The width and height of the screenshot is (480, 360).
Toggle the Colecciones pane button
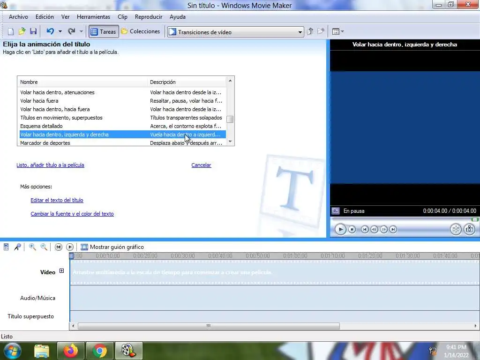[x=141, y=31]
